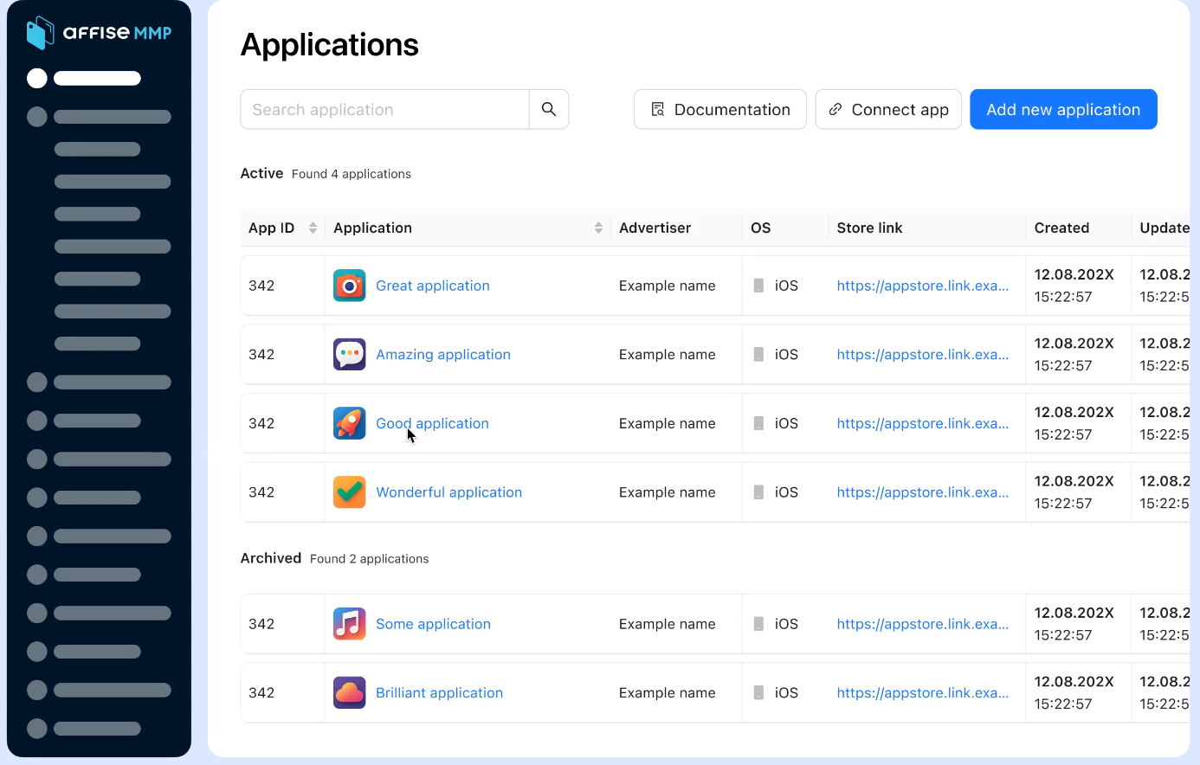
Task: Open the Great application link
Action: click(433, 286)
